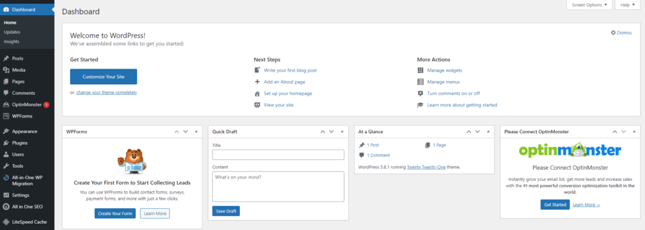Collapse the At a Glance widget
The height and width of the screenshot is (230, 645).
click(488, 131)
